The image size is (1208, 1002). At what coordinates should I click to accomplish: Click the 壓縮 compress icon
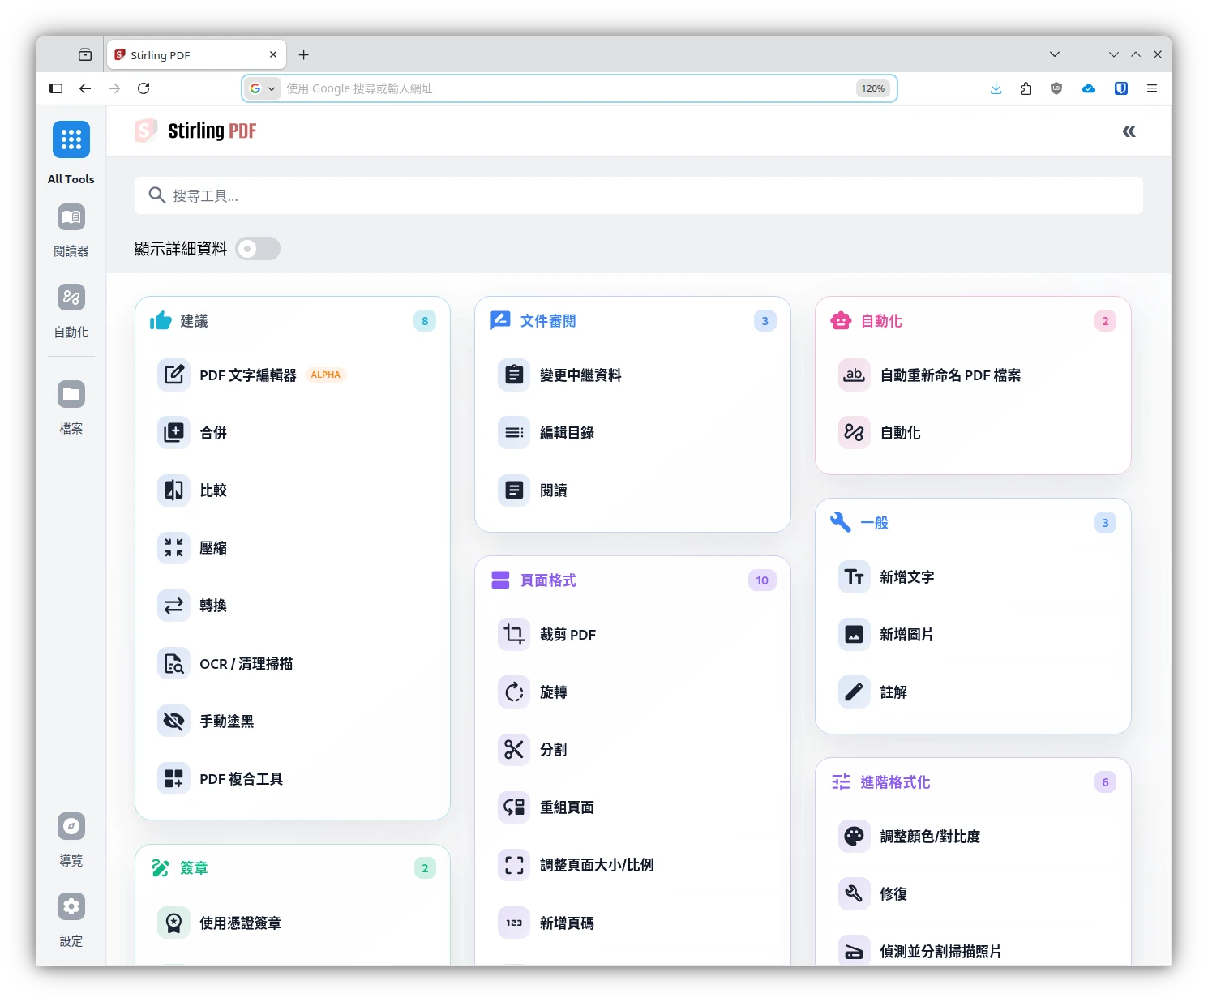(x=173, y=547)
